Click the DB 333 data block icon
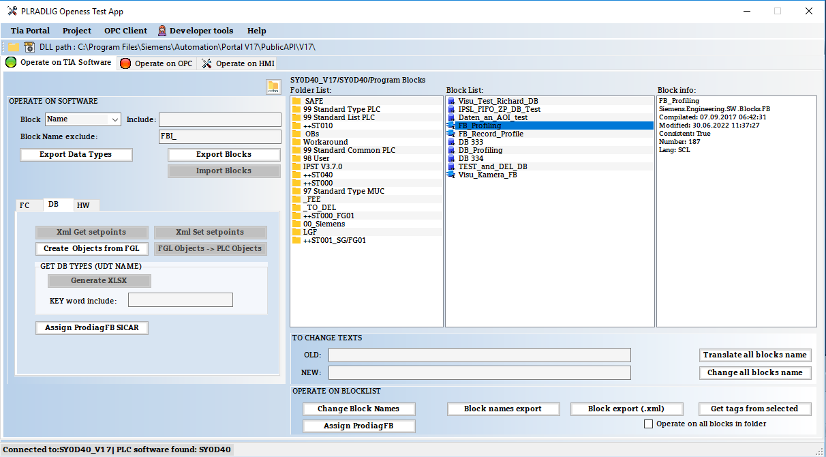This screenshot has height=457, width=826. tap(451, 142)
